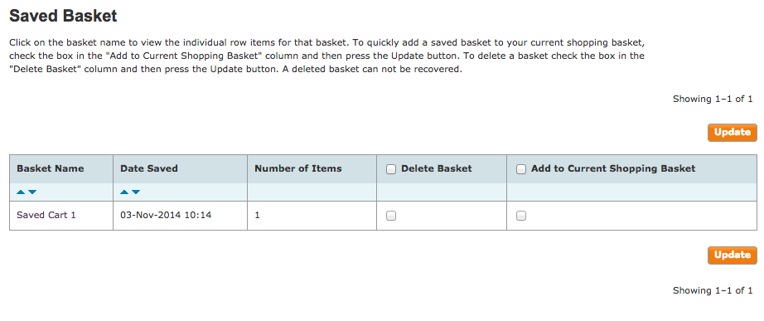Tick add-to-basket box in Saved Cart 1 row
Screen dimensions: 764x321
[x=521, y=216]
